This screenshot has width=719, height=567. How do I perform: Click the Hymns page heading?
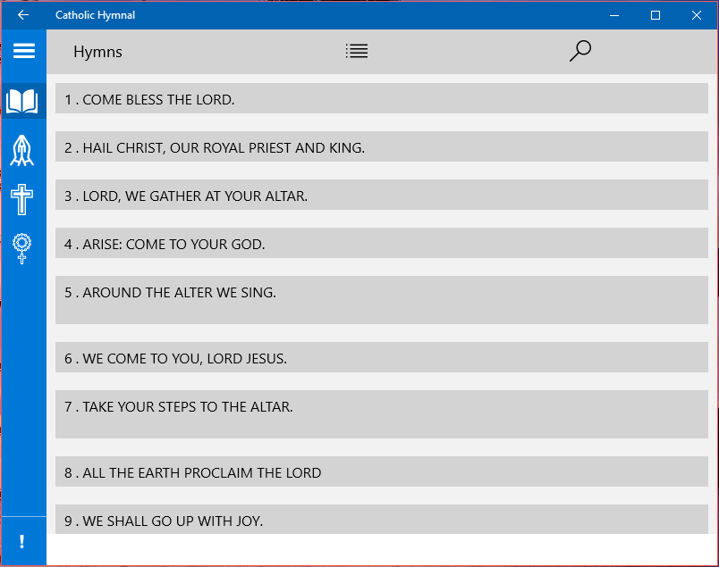click(x=97, y=52)
